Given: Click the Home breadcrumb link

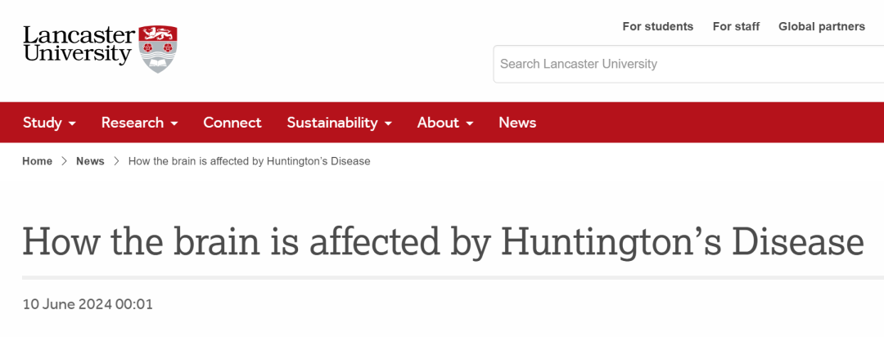Looking at the screenshot, I should (37, 161).
